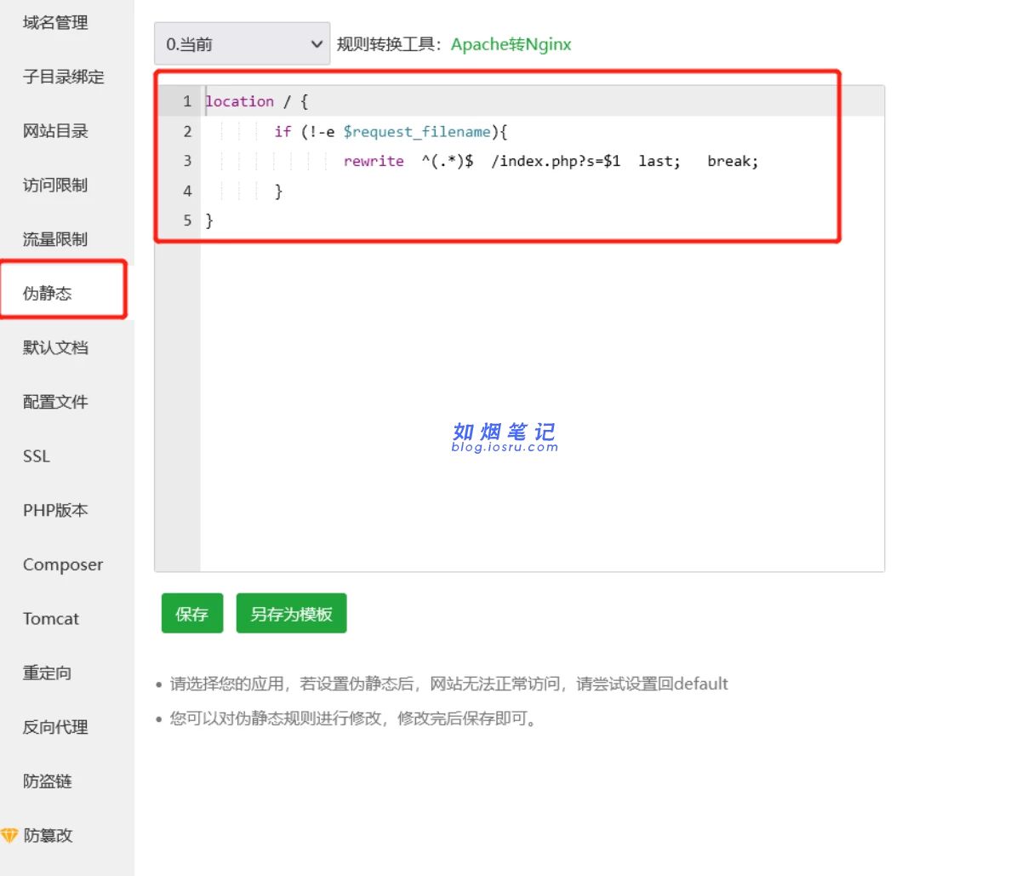This screenshot has height=876, width=1010.
Task: Open 反向代理 settings
Action: click(55, 726)
